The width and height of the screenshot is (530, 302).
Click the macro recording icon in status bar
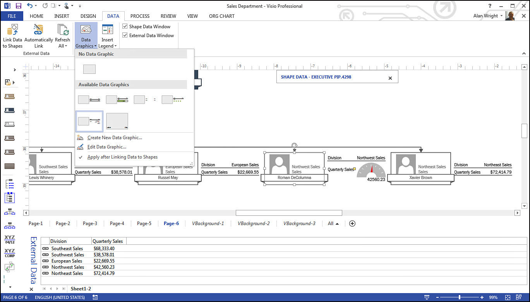coord(95,297)
